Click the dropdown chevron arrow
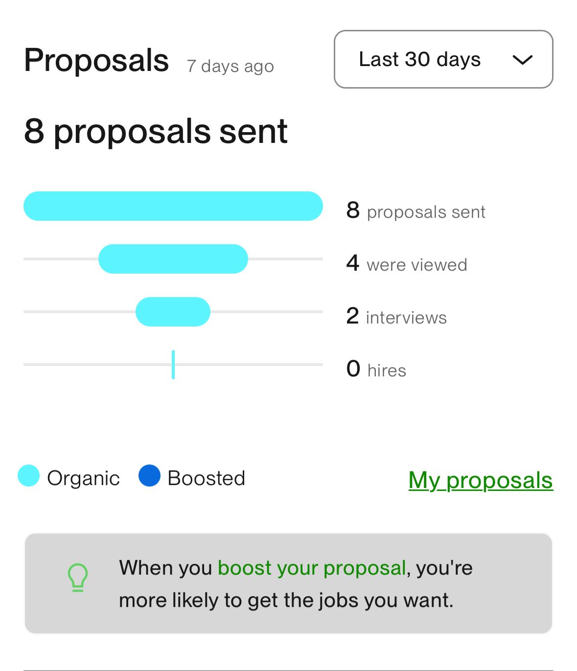The image size is (577, 671). [522, 60]
